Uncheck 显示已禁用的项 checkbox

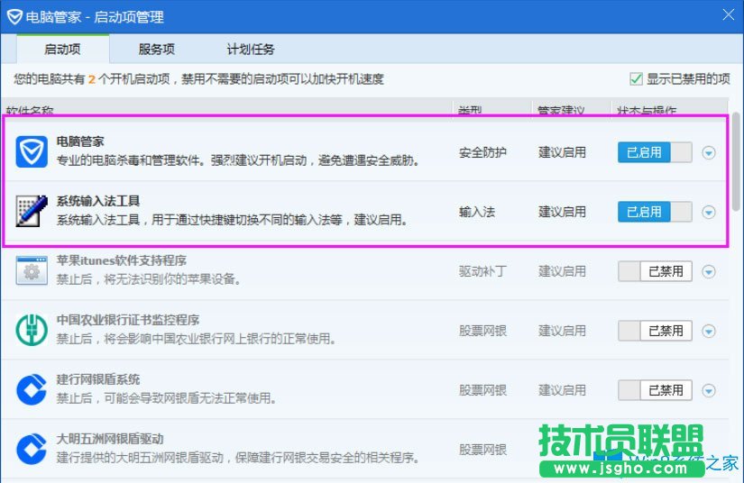point(636,78)
